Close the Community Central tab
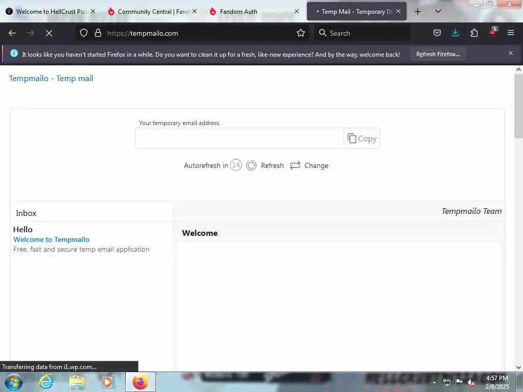 pos(195,11)
